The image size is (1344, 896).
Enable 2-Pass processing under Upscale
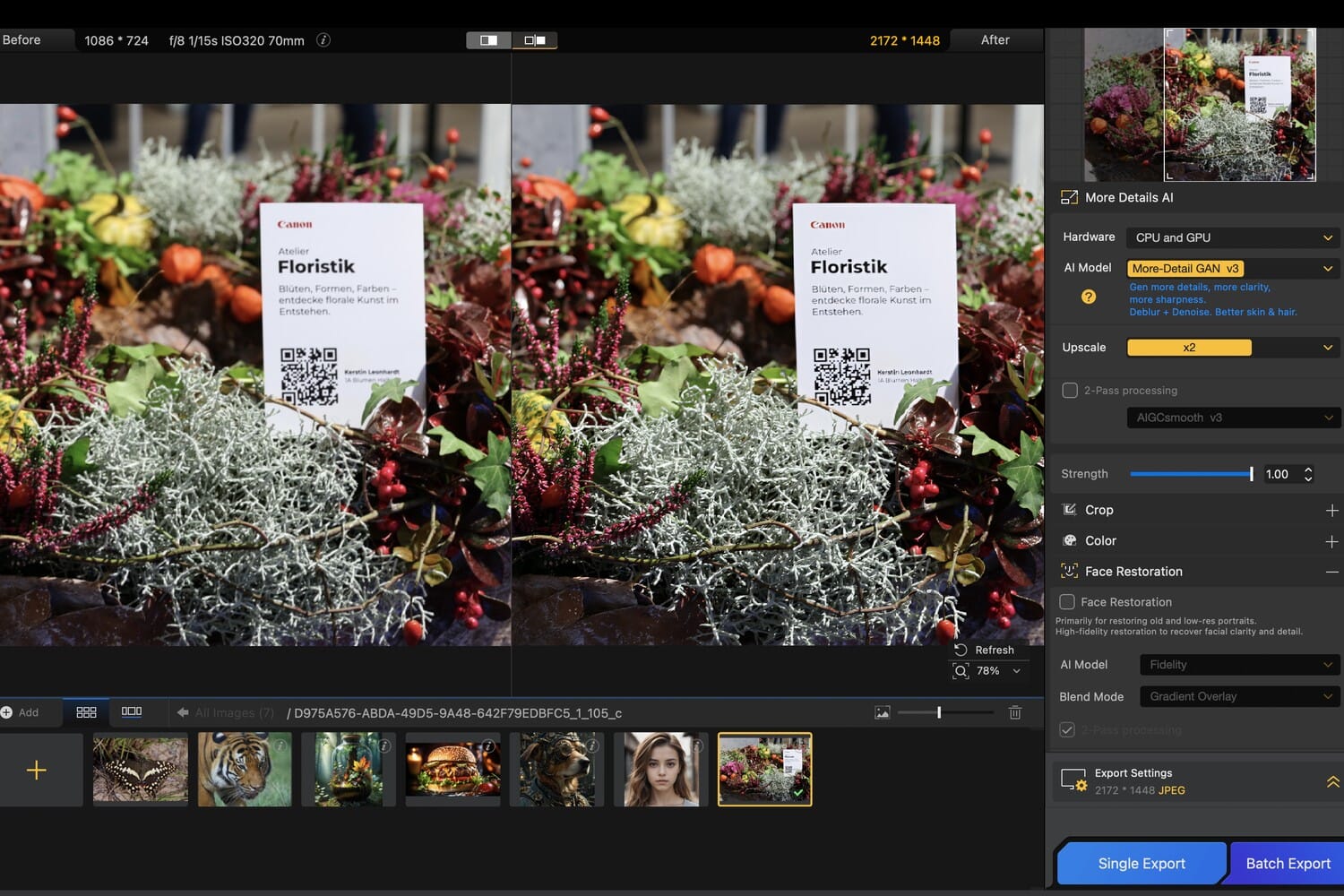point(1070,391)
